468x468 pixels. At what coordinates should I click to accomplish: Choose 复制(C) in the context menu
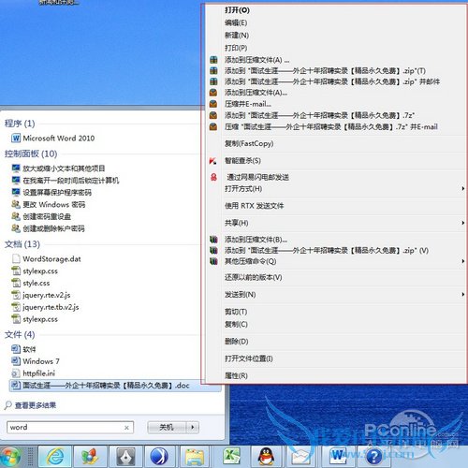pos(236,324)
